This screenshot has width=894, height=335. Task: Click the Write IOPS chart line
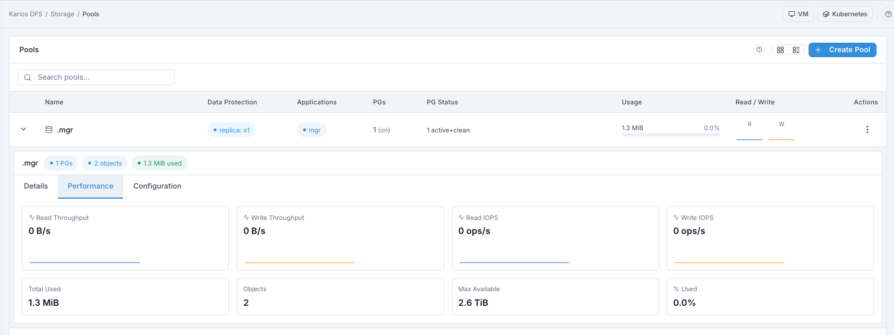pos(729,262)
